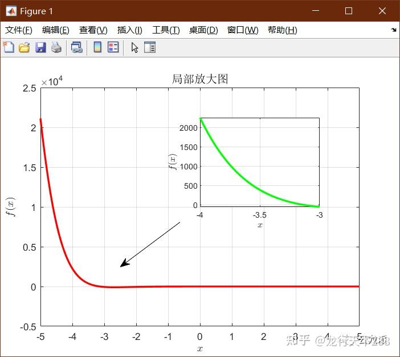Open the 编辑(E) menu
The height and width of the screenshot is (357, 400).
(x=56, y=30)
